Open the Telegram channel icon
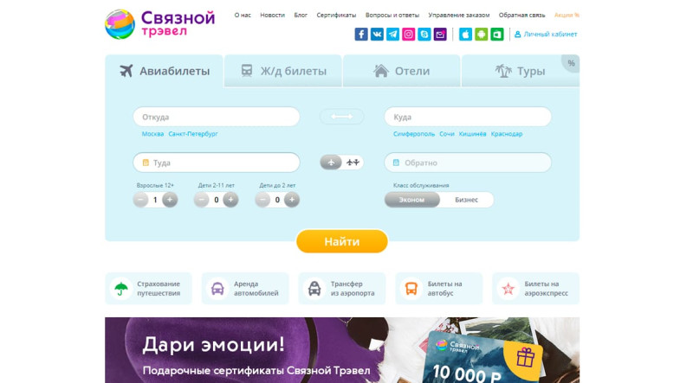The image size is (693, 383). point(392,35)
